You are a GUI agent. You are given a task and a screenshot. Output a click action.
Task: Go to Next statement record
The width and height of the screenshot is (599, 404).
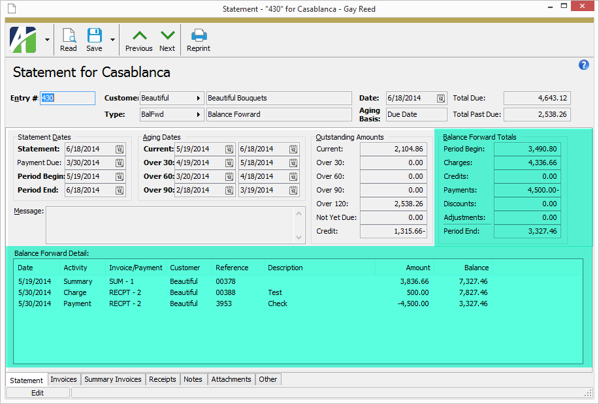tap(167, 40)
